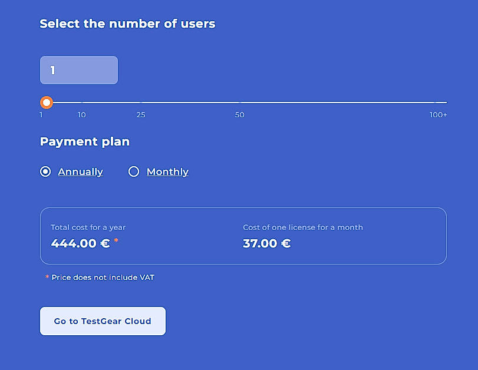Click the Select the number of users heading
478x370 pixels.
[127, 24]
